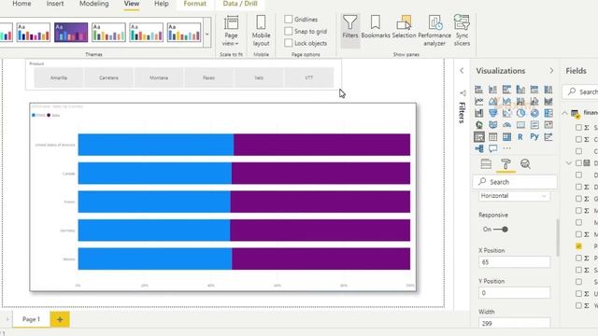Select the Clustered bar chart visual
Image resolution: width=598 pixels, height=336 pixels.
click(x=506, y=90)
